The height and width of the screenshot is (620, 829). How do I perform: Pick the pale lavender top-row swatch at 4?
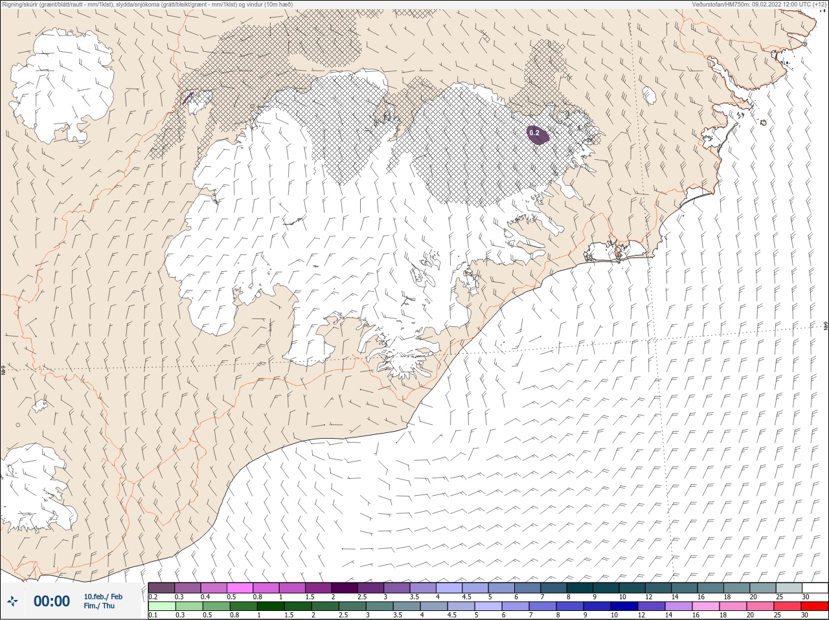[x=449, y=588]
